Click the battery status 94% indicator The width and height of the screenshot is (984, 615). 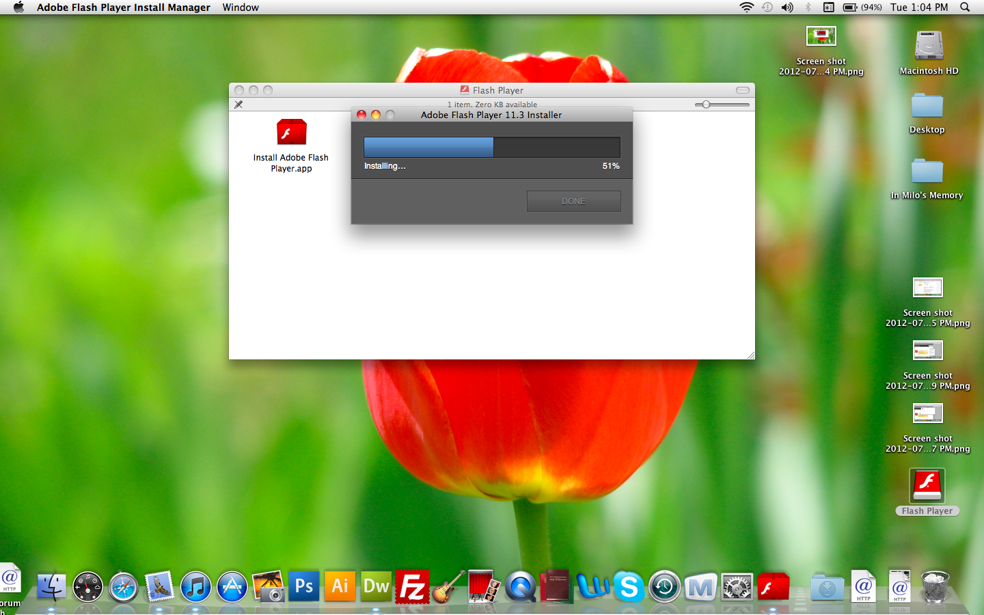[x=862, y=8]
